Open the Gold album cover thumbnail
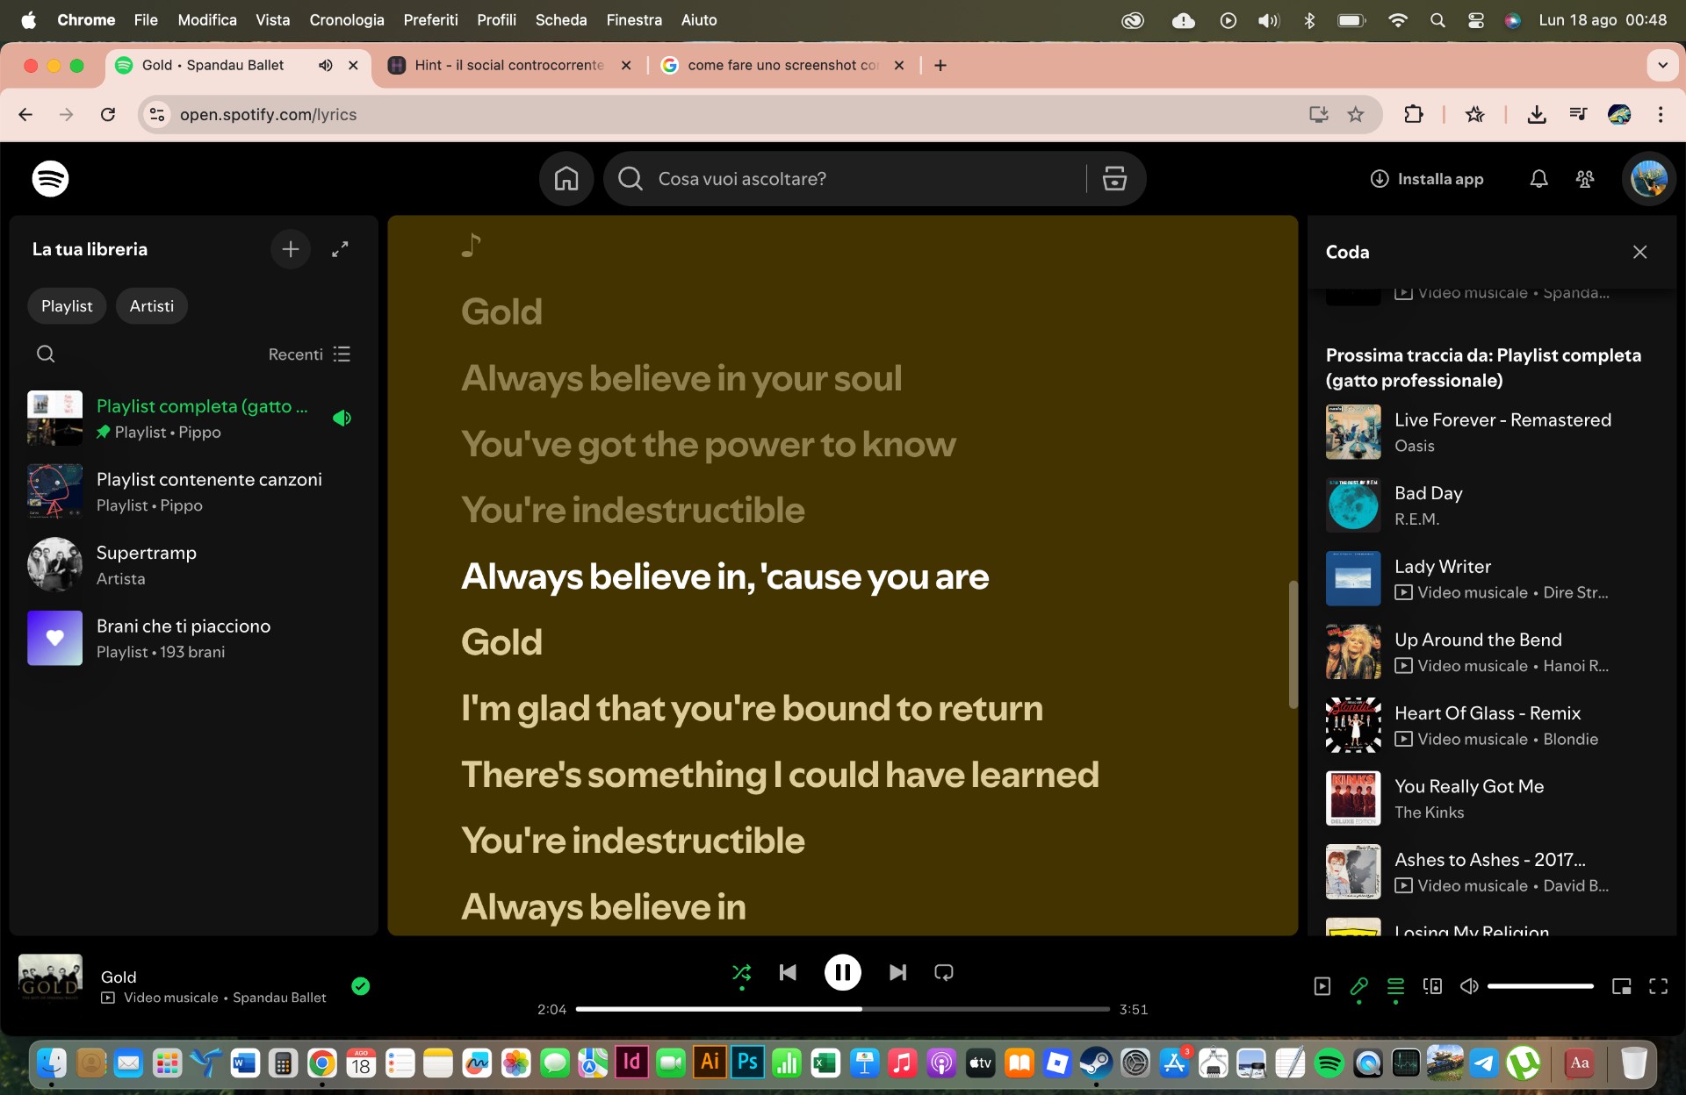Screen dimensions: 1686x1095 pos(50,978)
